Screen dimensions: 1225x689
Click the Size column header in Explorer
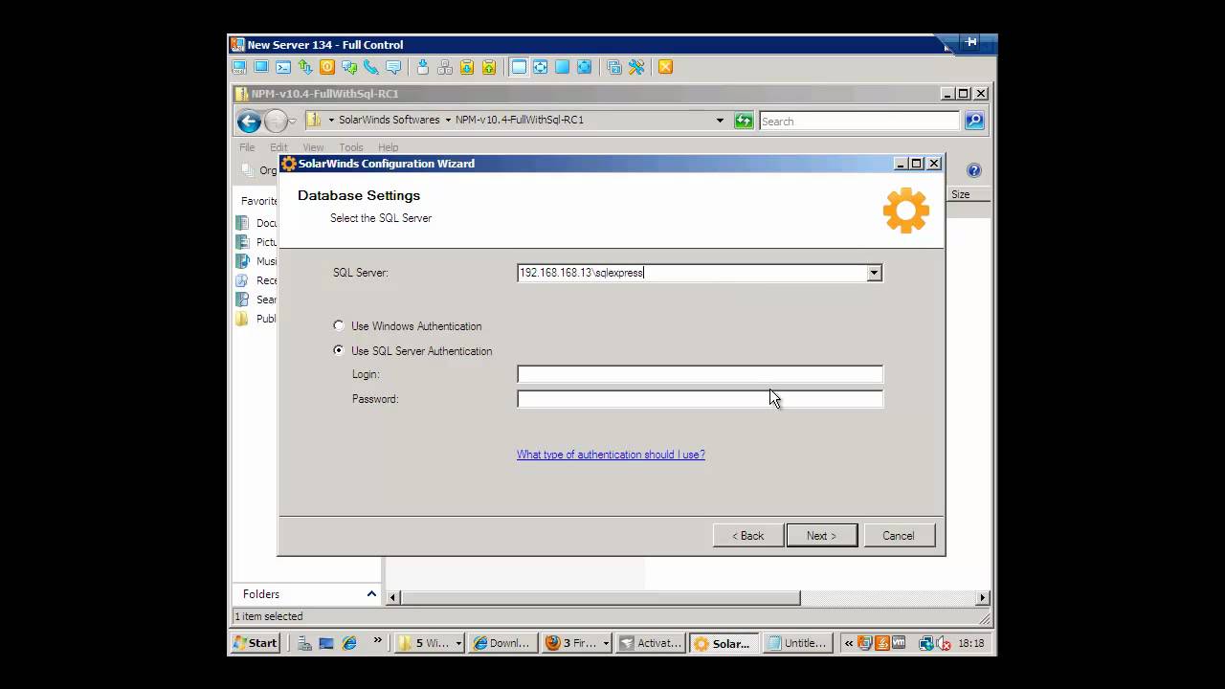pos(967,194)
